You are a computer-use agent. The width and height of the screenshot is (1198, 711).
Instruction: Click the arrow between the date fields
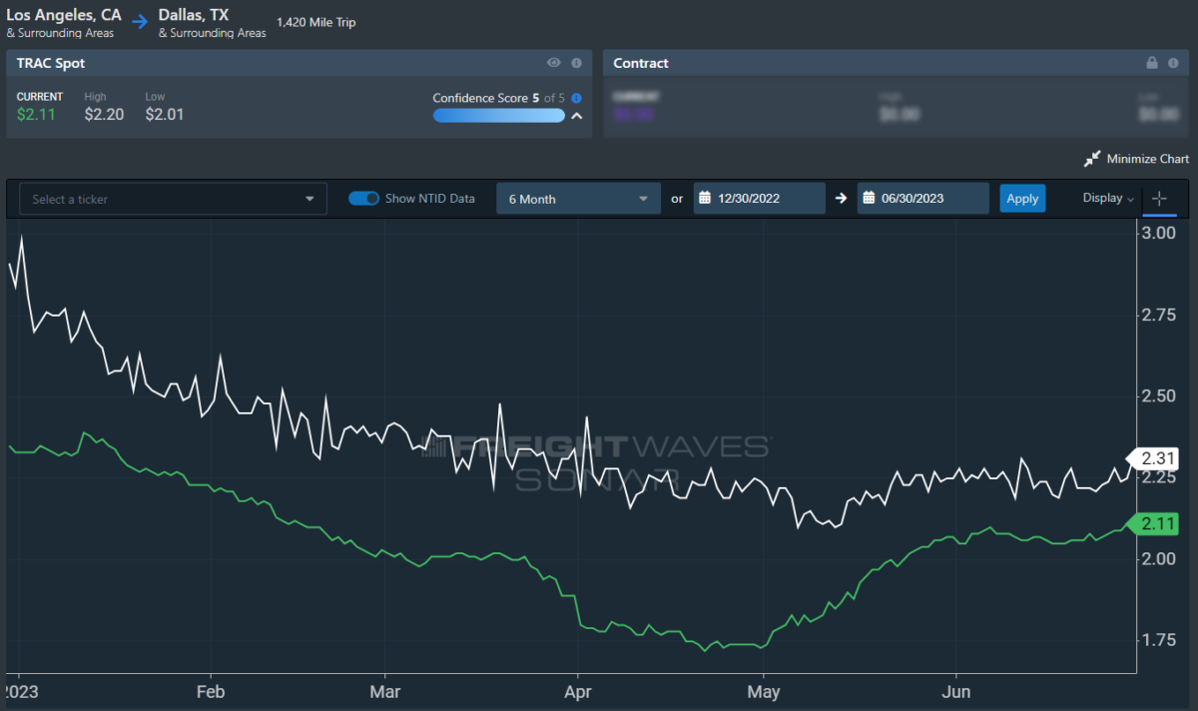coord(842,199)
